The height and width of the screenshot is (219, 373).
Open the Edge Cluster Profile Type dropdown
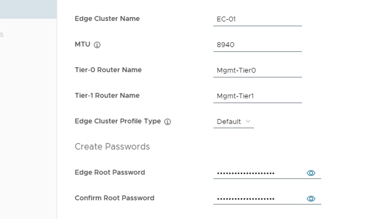point(234,122)
